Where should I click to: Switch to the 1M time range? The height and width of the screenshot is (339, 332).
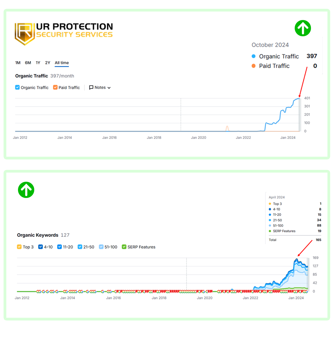point(18,63)
